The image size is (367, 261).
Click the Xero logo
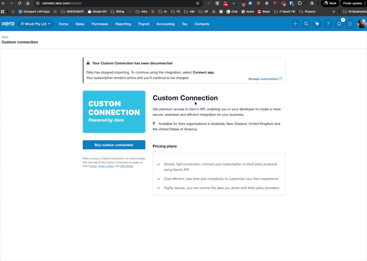point(8,24)
